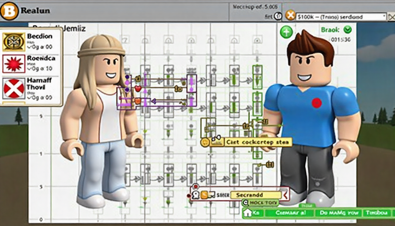Click the orange X icon beside dropdown
This screenshot has height=226, width=395.
point(290,16)
